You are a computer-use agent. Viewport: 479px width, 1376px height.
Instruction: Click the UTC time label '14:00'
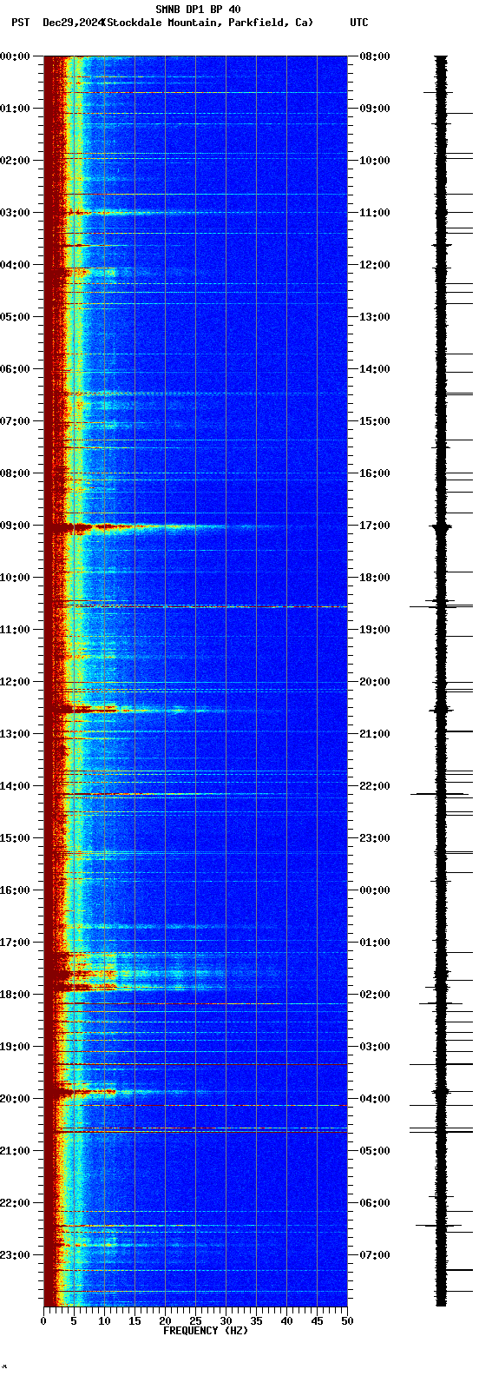[x=375, y=369]
